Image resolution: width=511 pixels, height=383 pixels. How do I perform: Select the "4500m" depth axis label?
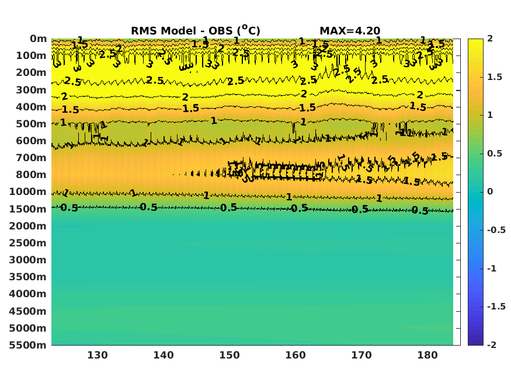(28, 311)
